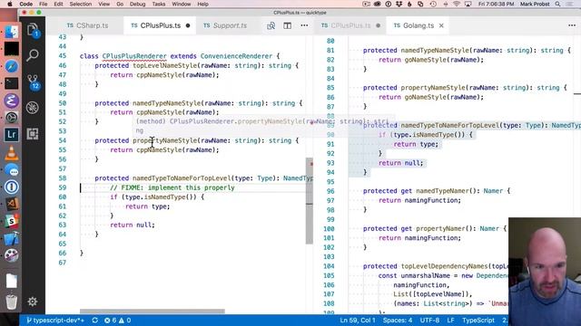The height and width of the screenshot is (326, 581).
Task: Click ConvenienceRenderer on line 45
Action: (236, 56)
